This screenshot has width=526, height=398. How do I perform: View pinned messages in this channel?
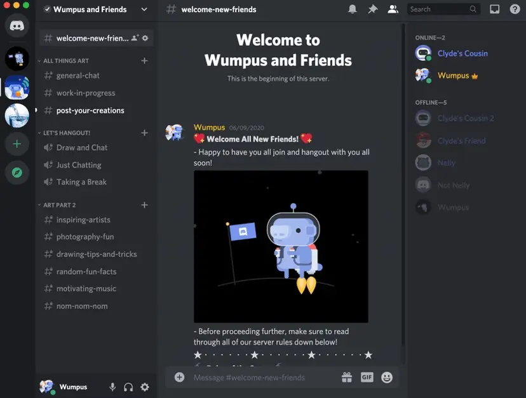pos(373,9)
